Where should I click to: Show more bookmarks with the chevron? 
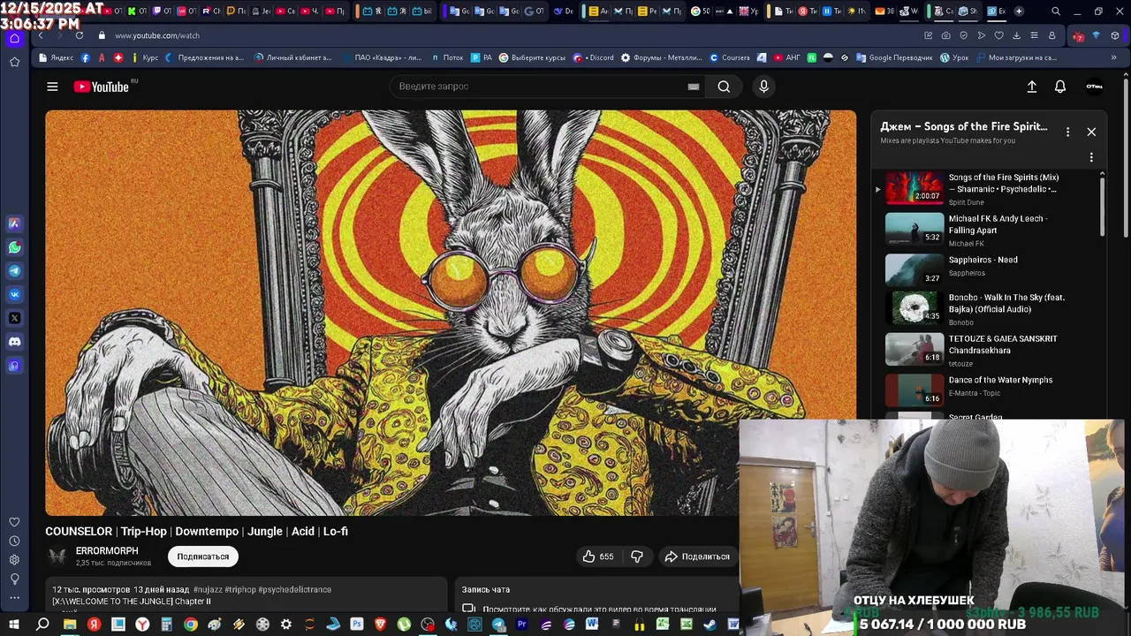coord(1113,57)
